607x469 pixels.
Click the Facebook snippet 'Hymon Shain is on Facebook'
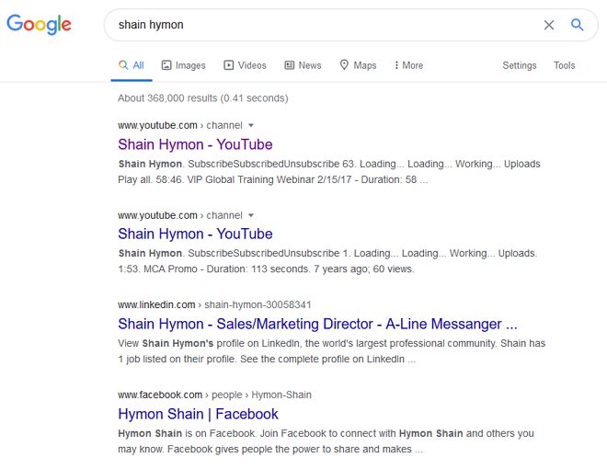coord(187,433)
